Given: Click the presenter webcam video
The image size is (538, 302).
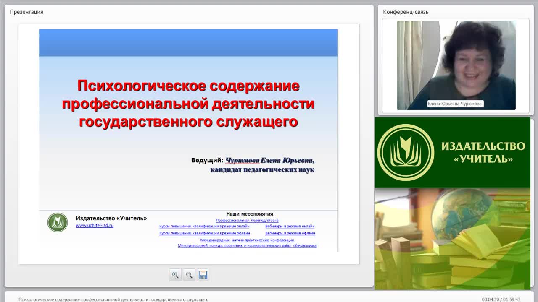Looking at the screenshot, I should [456, 65].
